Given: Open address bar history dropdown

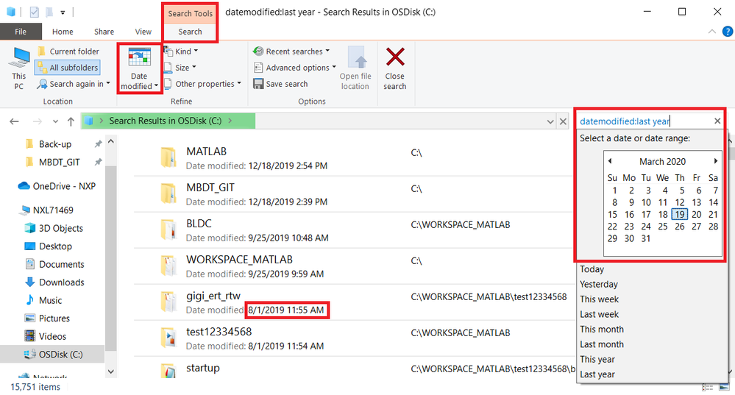Looking at the screenshot, I should tap(550, 122).
